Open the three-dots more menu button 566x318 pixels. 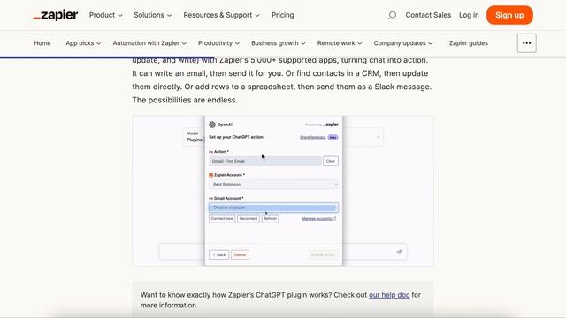pyautogui.click(x=527, y=43)
